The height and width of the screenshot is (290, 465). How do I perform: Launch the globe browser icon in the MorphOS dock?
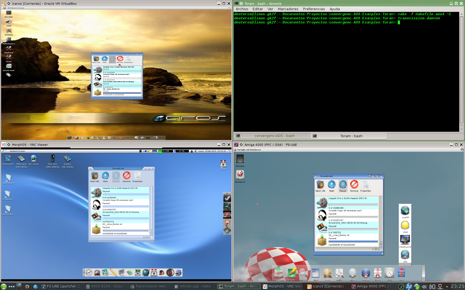146,273
